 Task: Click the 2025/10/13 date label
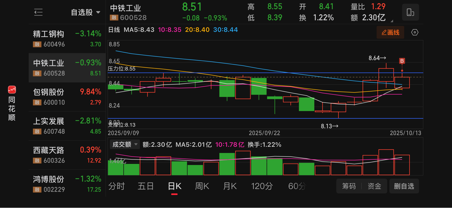406,133
